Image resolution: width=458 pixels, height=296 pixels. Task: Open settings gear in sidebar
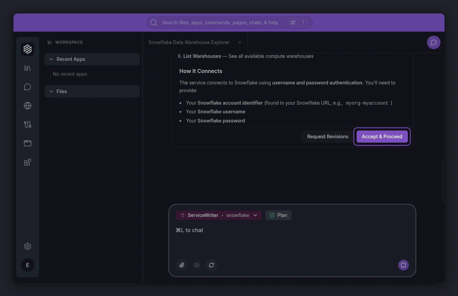click(28, 246)
